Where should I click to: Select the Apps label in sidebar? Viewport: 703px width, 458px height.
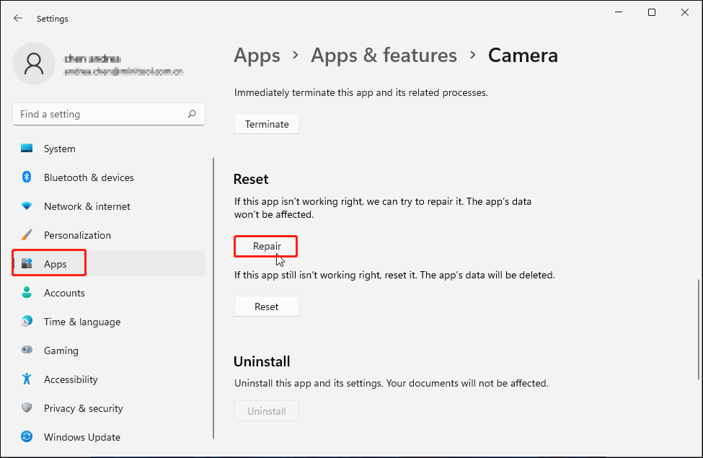[55, 264]
